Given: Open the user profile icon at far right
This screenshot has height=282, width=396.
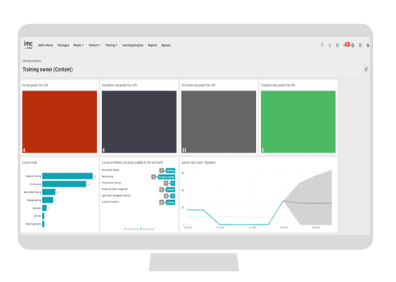Looking at the screenshot, I should tap(368, 46).
